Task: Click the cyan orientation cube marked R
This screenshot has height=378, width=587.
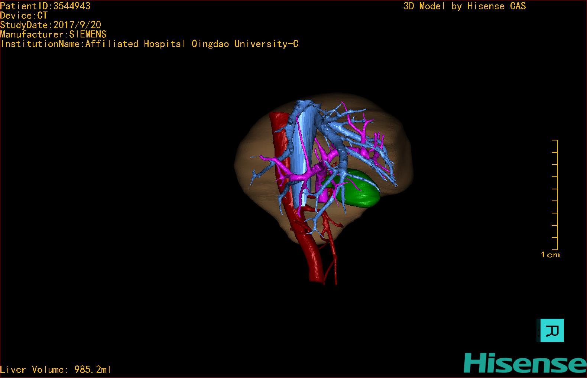Action: click(552, 330)
